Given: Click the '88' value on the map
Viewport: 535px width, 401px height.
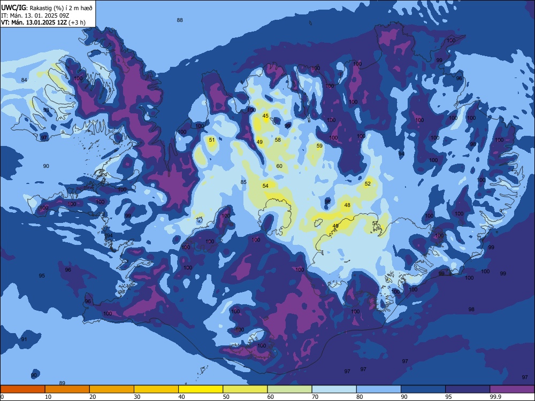Looking at the screenshot, I should (x=180, y=20).
